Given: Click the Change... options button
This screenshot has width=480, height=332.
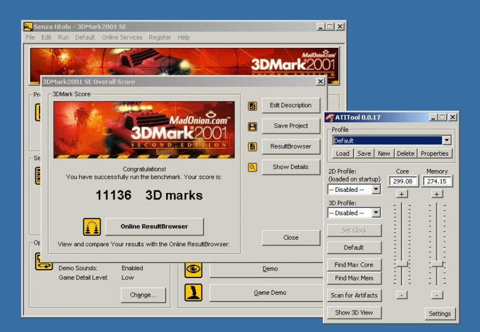Looking at the screenshot, I should (143, 295).
